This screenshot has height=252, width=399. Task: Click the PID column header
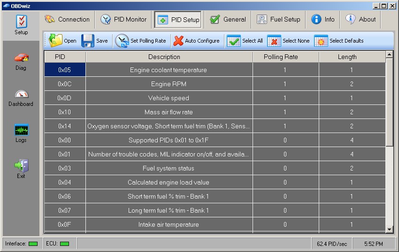65,57
